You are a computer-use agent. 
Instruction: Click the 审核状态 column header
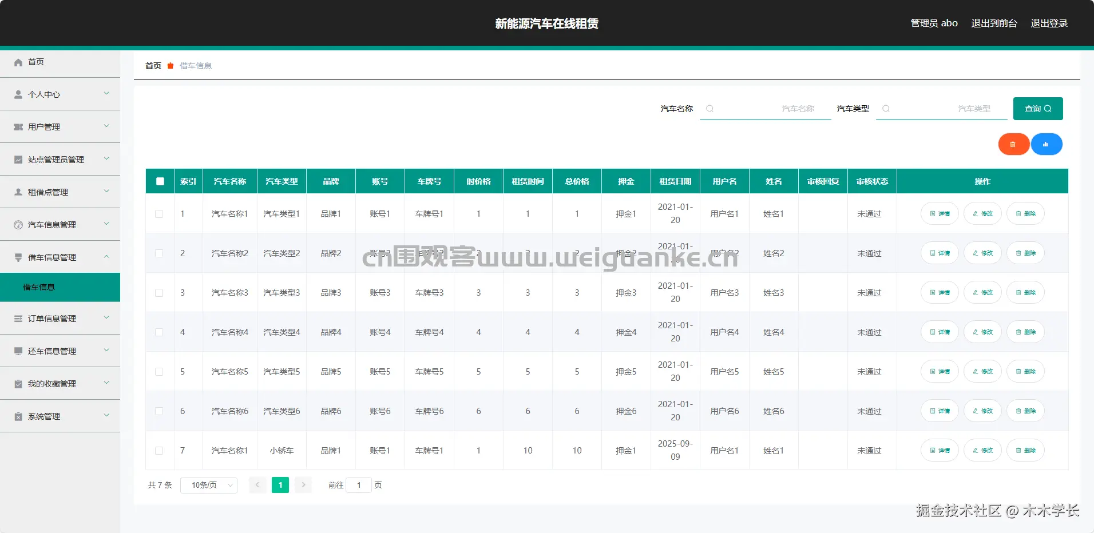(x=872, y=181)
